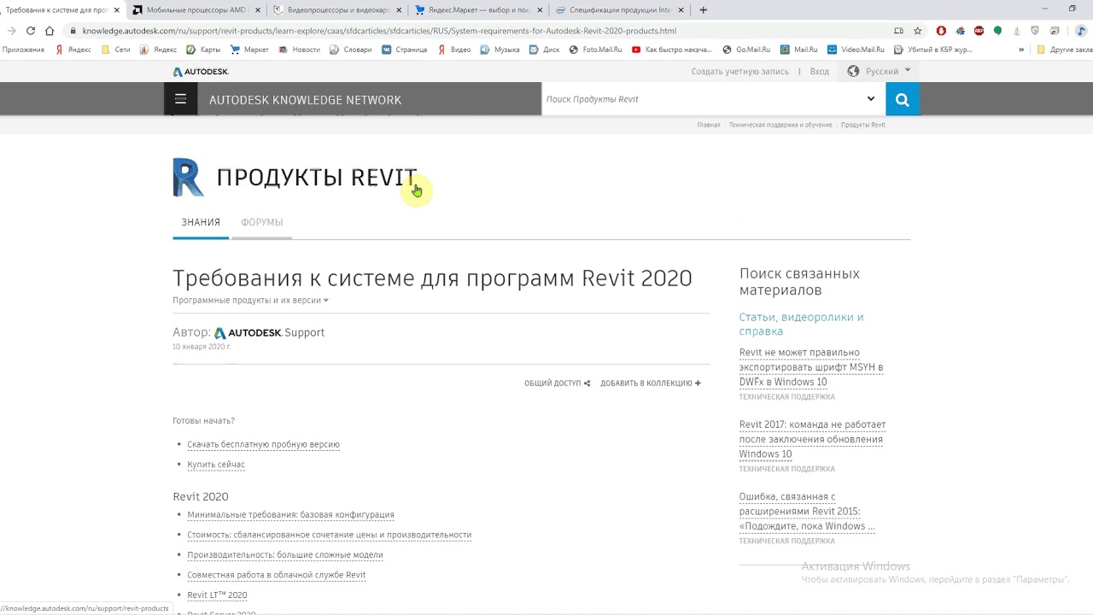This screenshot has width=1093, height=615.
Task: Click Создать учетную запись
Action: point(740,72)
